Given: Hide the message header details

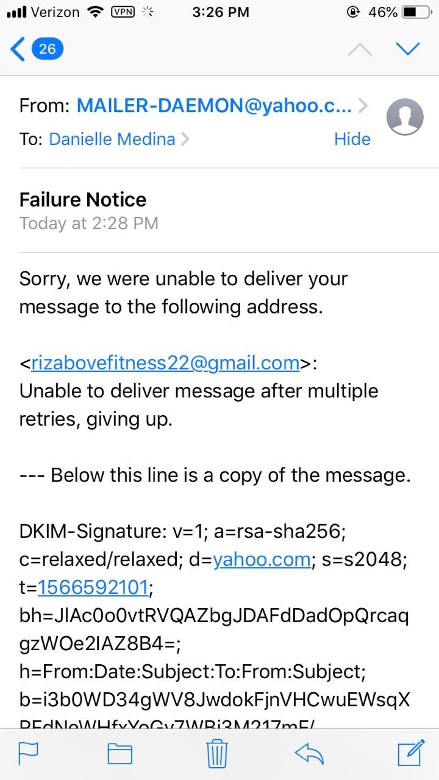Looking at the screenshot, I should tap(352, 139).
